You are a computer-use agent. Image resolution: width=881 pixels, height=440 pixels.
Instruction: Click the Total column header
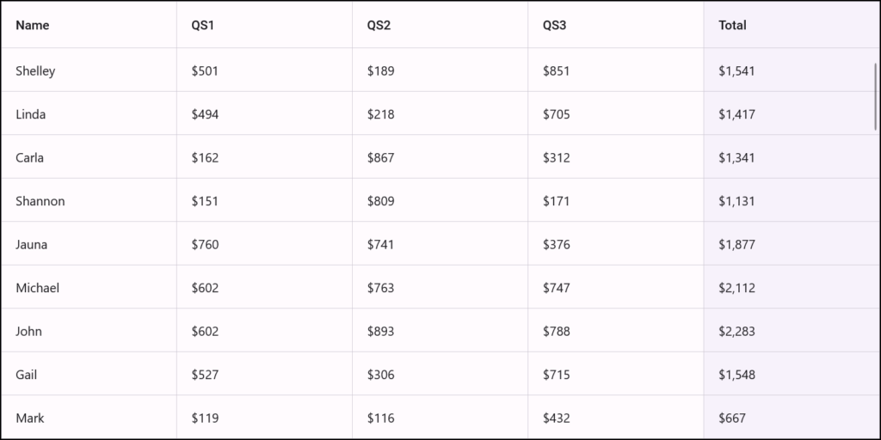click(732, 25)
